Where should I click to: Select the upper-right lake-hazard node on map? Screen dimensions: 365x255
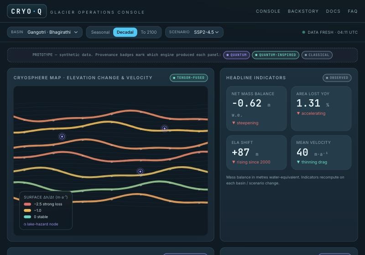(165, 128)
